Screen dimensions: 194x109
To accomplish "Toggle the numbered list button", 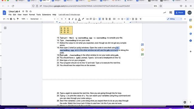I will (x=128, y=19).
